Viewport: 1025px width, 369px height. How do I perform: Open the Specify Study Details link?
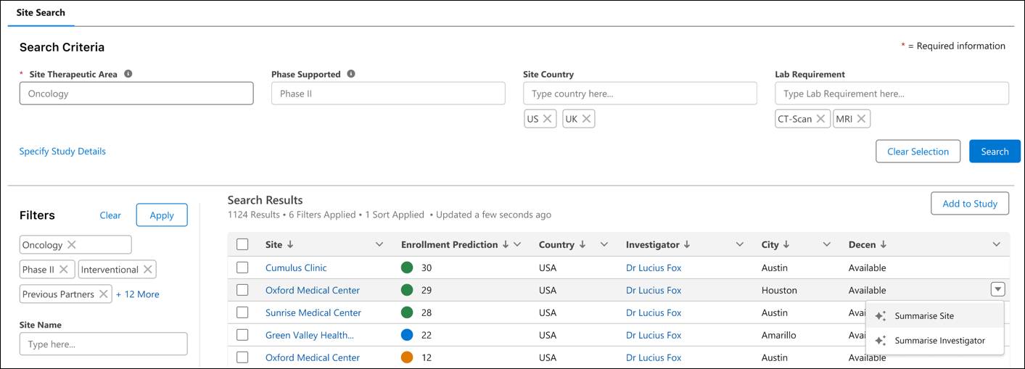[x=62, y=152]
